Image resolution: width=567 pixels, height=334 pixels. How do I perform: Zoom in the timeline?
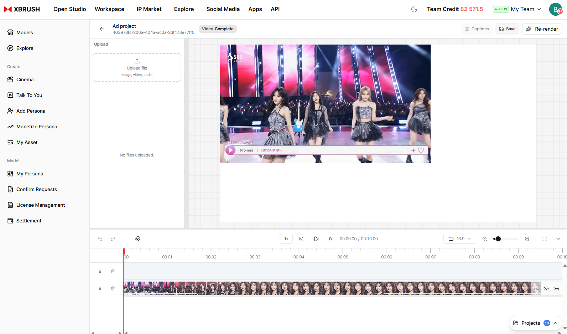coord(527,239)
